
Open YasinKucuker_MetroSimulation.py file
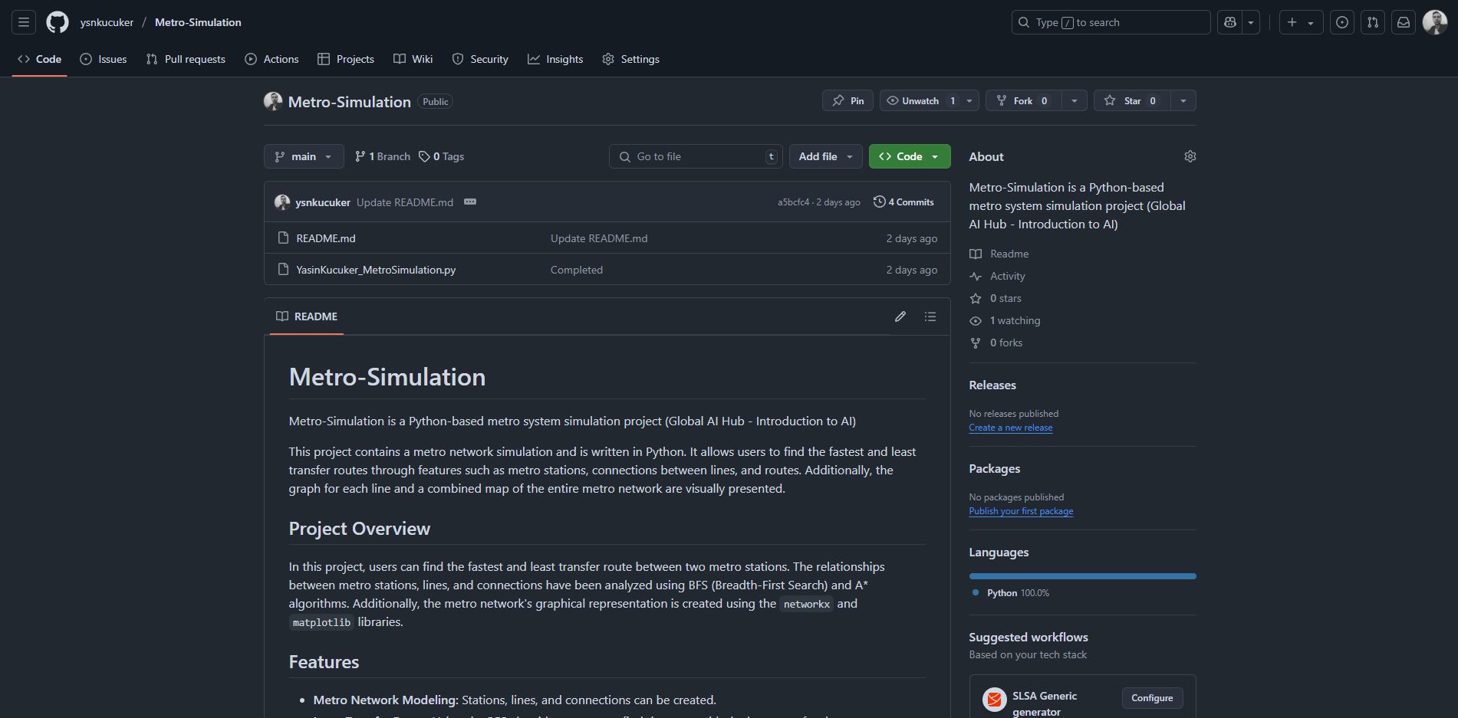point(376,270)
